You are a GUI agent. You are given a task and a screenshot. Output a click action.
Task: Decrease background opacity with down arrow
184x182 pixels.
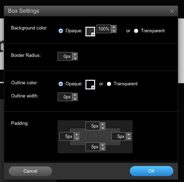coord(114,31)
